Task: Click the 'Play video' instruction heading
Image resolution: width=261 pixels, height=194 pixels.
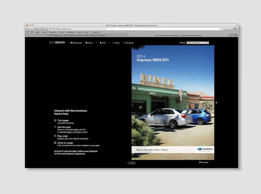Action: 62,136
